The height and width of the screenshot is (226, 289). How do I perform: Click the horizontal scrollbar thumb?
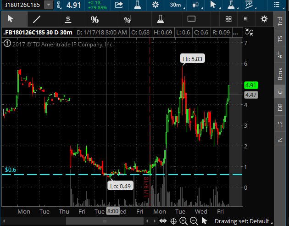point(105,221)
